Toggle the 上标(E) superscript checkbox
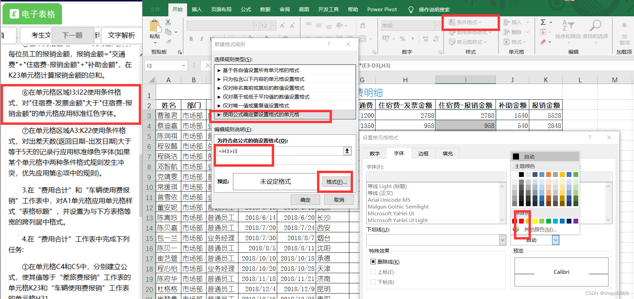This screenshot has width=634, height=299. [x=373, y=272]
